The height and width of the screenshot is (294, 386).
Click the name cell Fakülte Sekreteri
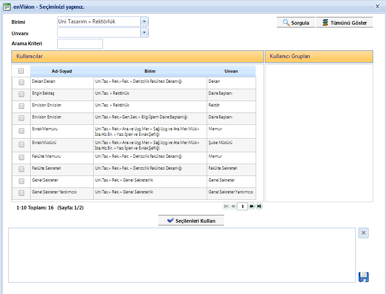coord(62,170)
